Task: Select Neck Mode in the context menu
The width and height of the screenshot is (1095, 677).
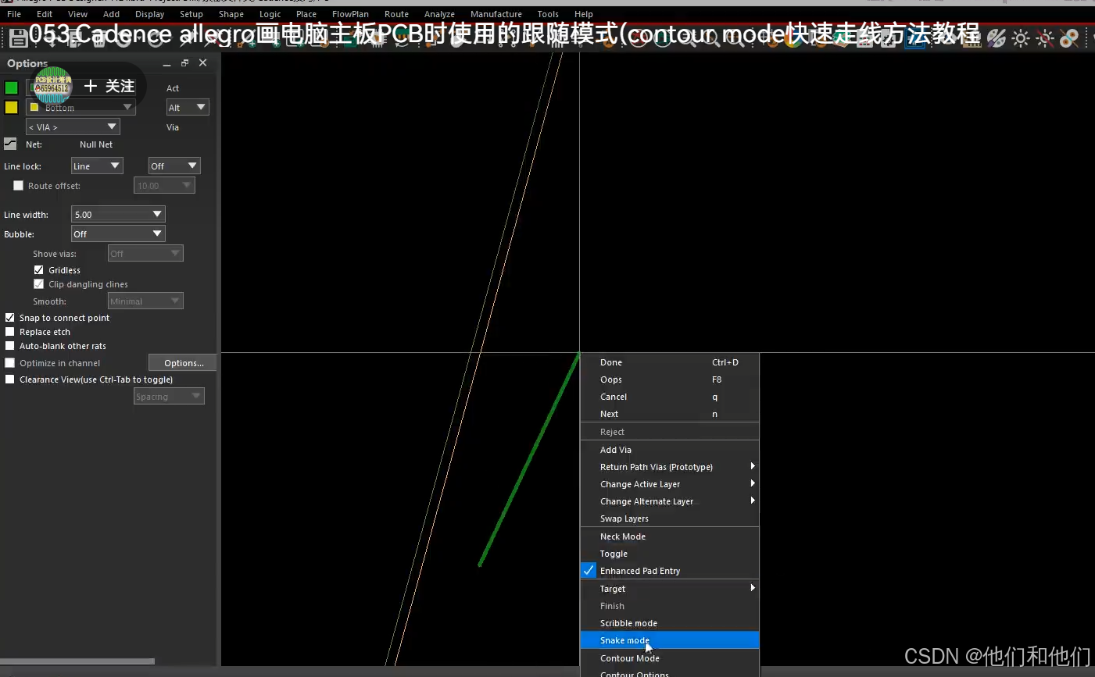Action: (x=670, y=536)
